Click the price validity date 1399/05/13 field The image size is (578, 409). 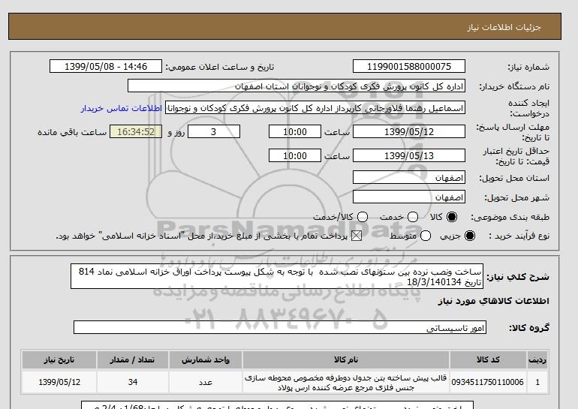pos(409,155)
